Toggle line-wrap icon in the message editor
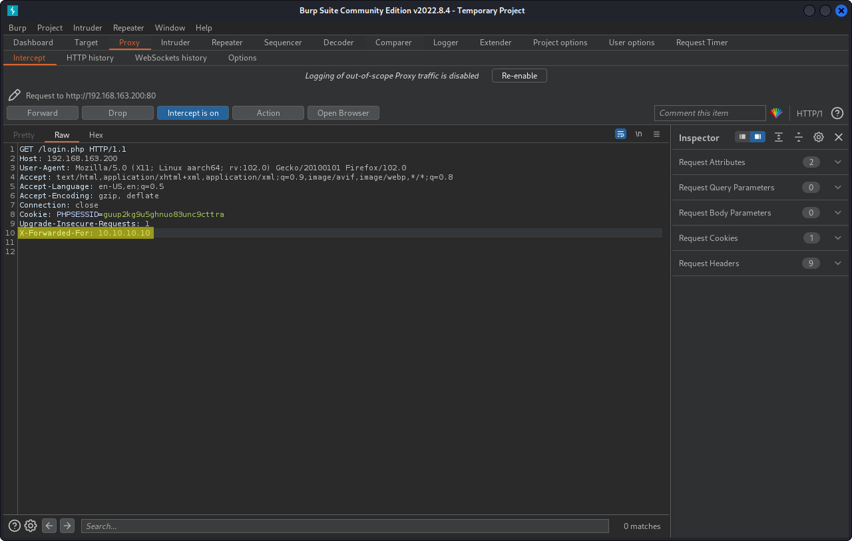Viewport: 852px width, 541px height. pos(620,134)
